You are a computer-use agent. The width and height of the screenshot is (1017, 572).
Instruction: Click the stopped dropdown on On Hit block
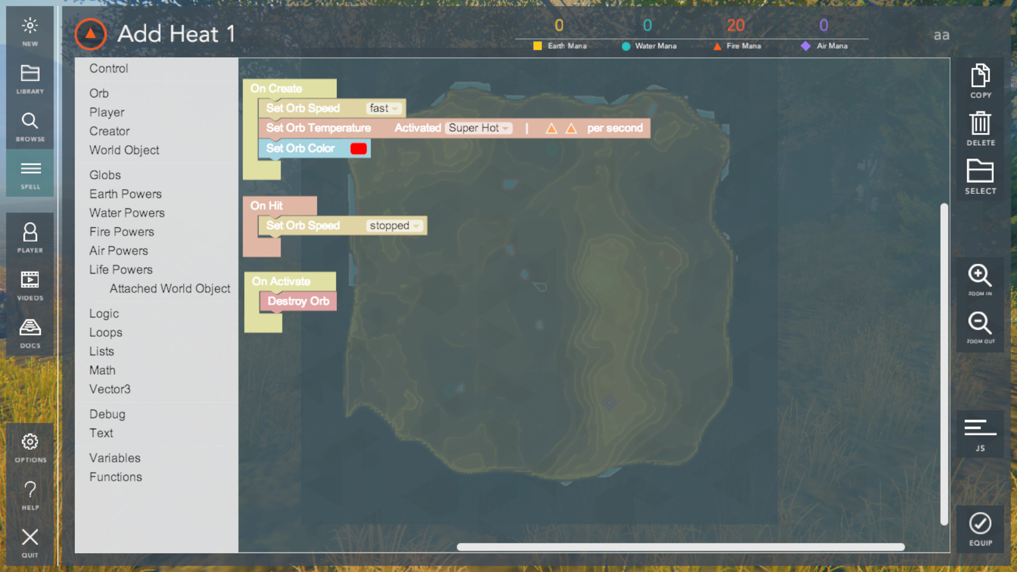click(x=393, y=225)
